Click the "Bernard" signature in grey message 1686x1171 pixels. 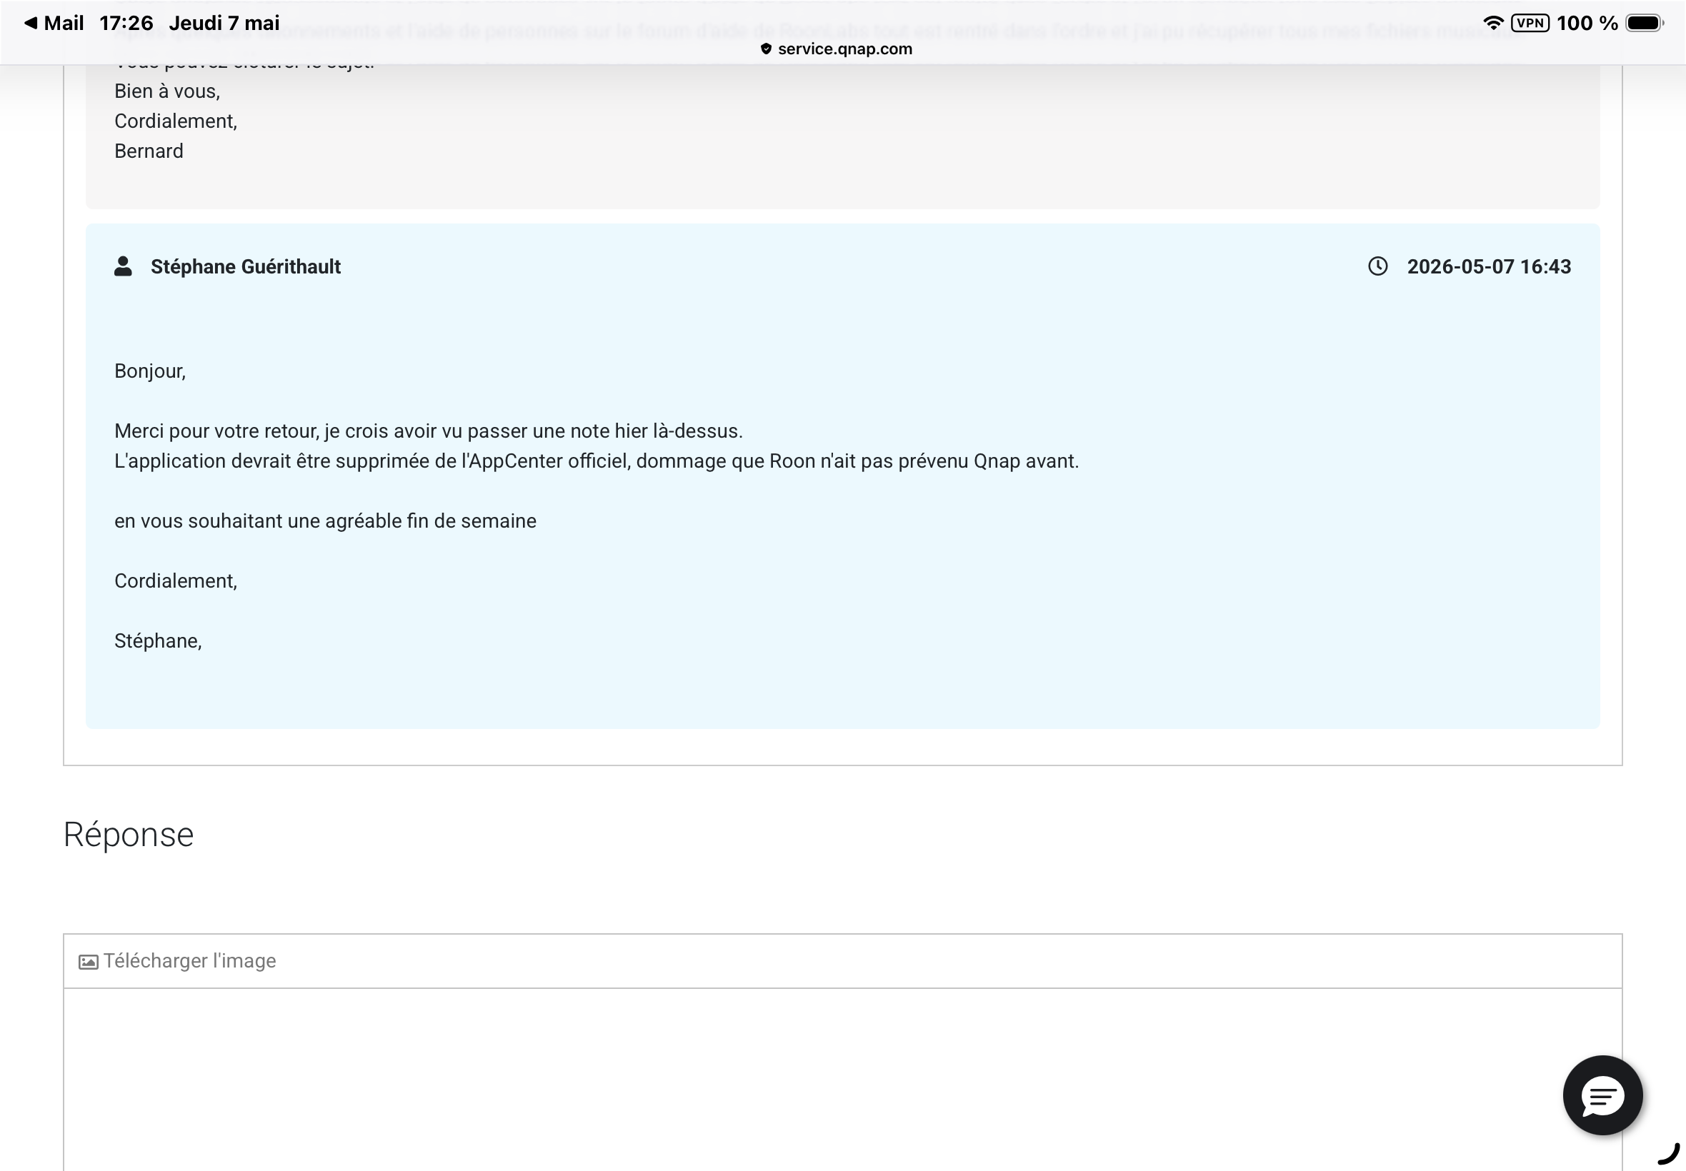(x=149, y=151)
